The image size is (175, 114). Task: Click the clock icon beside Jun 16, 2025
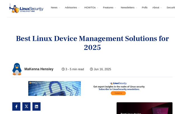(x=91, y=69)
